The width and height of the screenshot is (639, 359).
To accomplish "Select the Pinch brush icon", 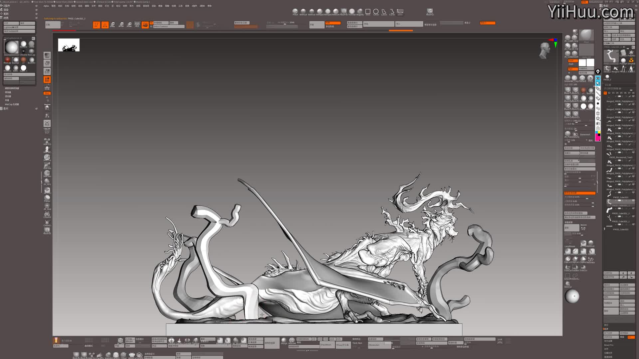I will click(295, 11).
